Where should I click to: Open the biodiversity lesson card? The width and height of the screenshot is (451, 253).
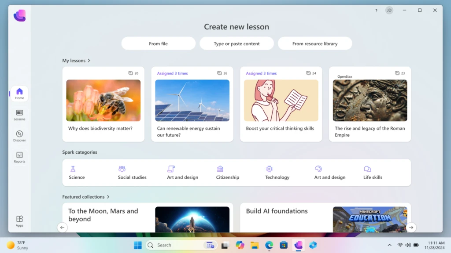(103, 104)
